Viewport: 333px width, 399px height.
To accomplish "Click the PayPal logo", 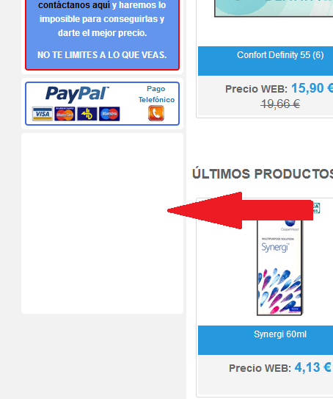I will 77,93.
